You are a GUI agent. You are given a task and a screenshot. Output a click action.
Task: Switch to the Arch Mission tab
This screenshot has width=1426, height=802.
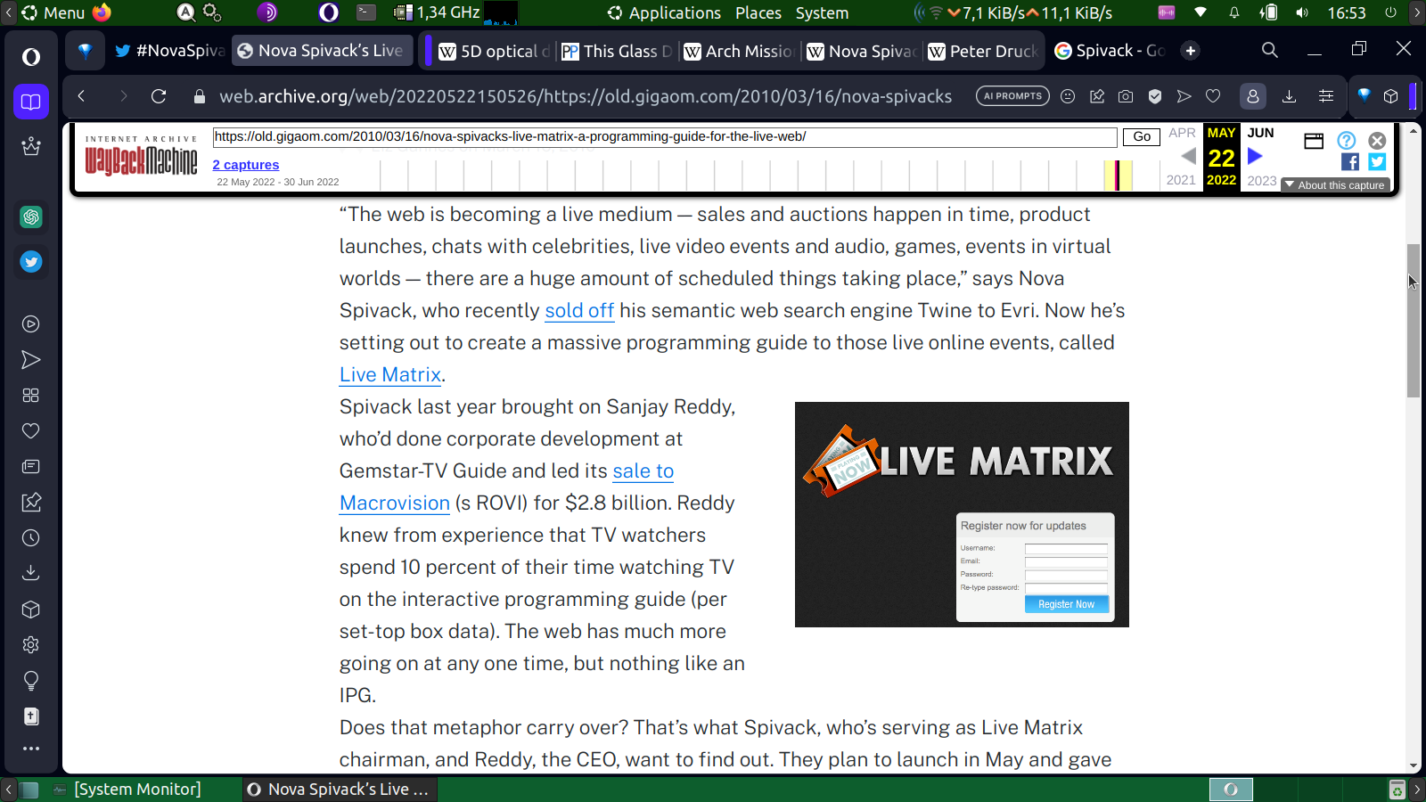click(x=739, y=51)
